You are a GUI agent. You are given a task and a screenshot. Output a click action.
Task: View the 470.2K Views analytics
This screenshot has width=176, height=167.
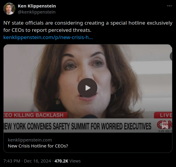pyautogui.click(x=68, y=161)
